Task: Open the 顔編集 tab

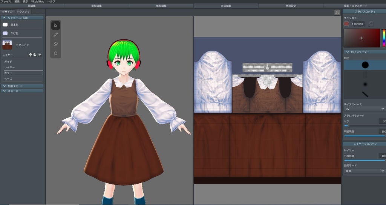Action: pos(32,6)
